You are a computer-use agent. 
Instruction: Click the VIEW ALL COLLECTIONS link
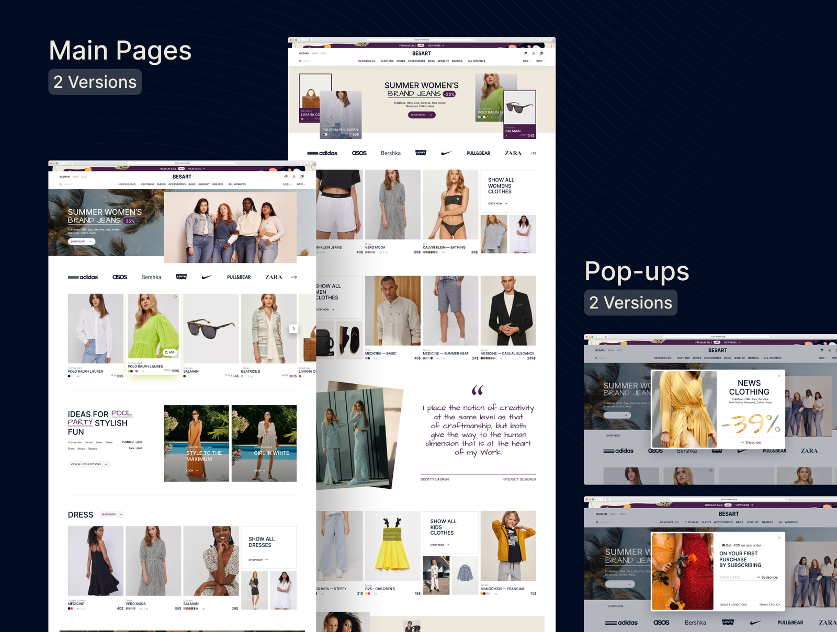(x=88, y=464)
